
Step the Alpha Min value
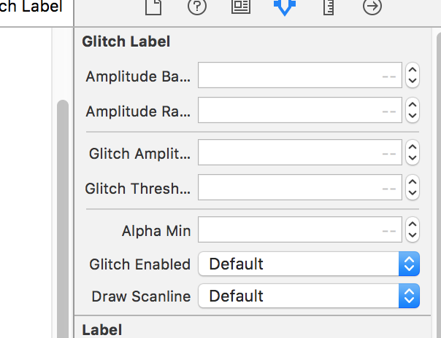413,229
